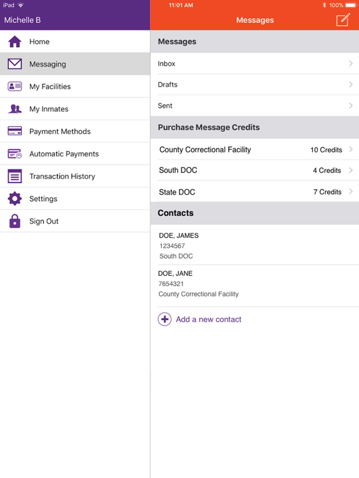Open the Home menu item
The height and width of the screenshot is (478, 359).
point(75,42)
